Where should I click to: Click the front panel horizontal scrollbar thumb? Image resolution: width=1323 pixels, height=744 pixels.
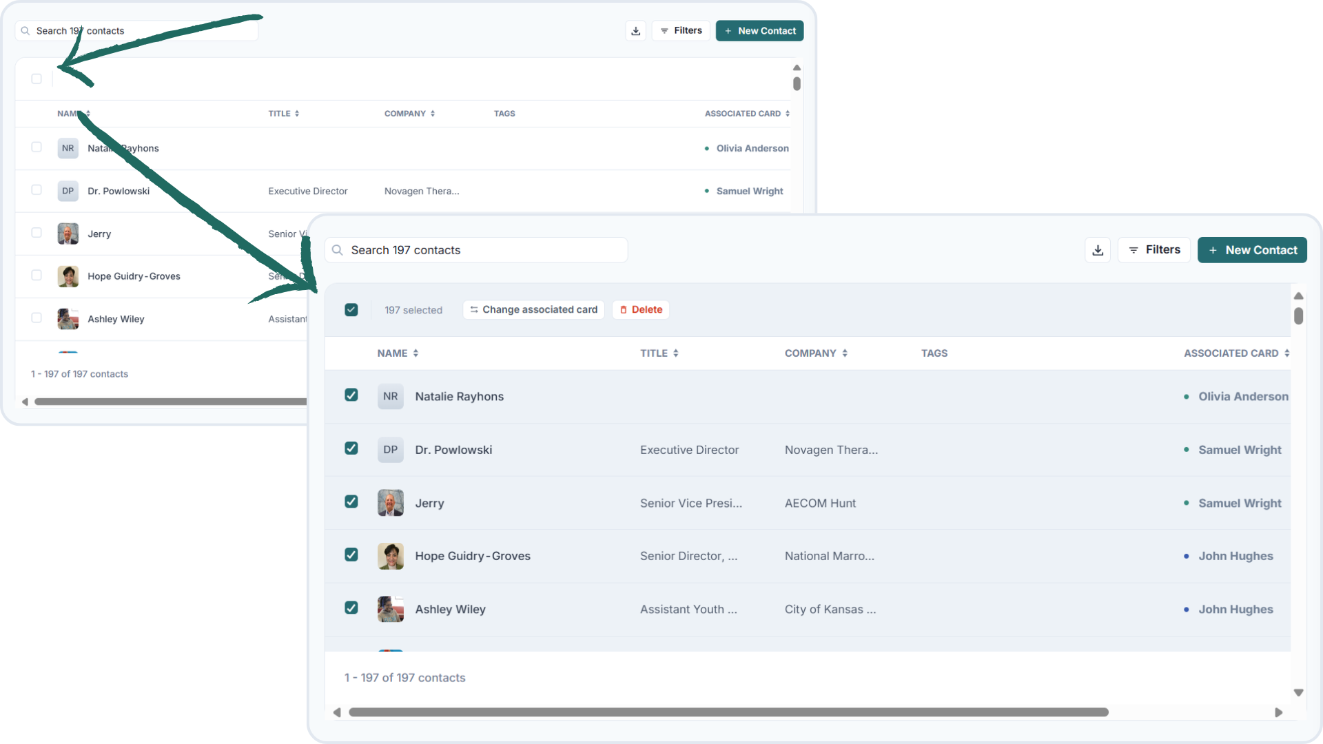(728, 712)
